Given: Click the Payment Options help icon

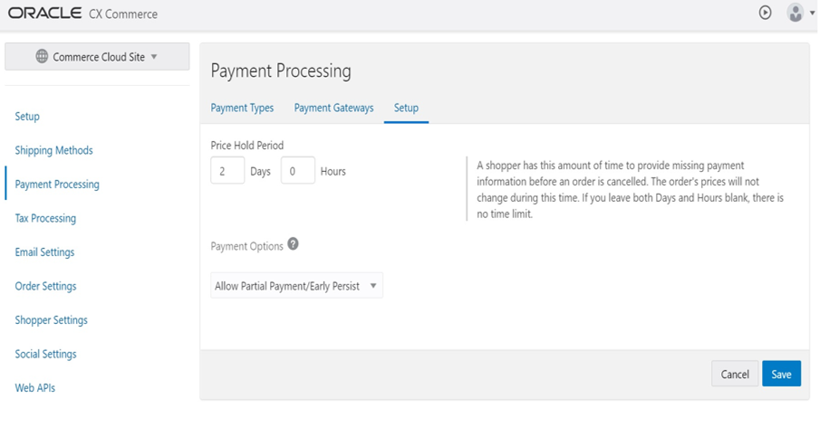Looking at the screenshot, I should [x=293, y=244].
